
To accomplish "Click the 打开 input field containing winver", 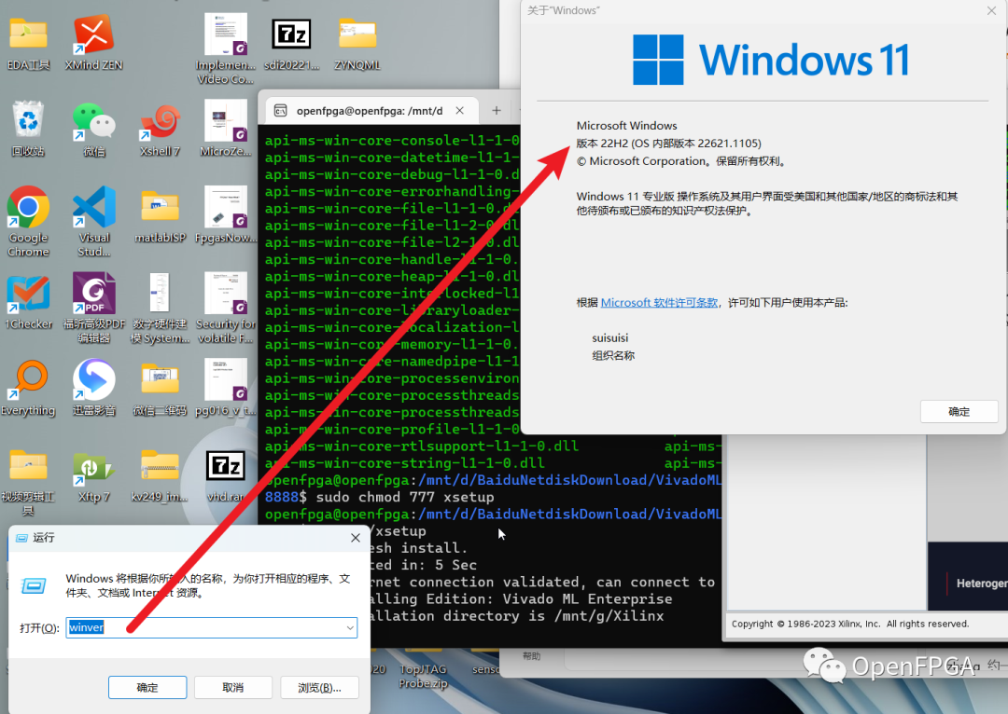I will 212,627.
